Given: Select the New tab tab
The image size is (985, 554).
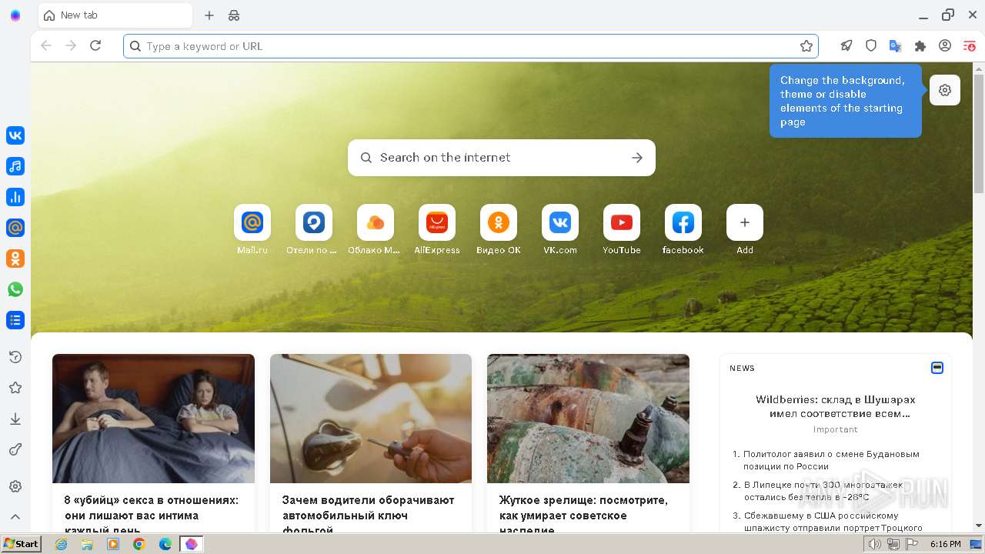Looking at the screenshot, I should point(115,15).
